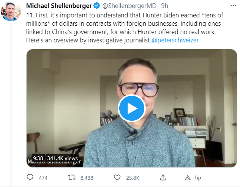Viewport: 240px width, 187px height.
Task: Retweet using the retweet arrows icon
Action: (x=71, y=178)
